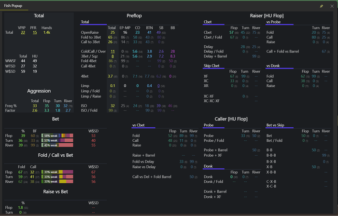This screenshot has height=216, width=338.
Task: Click the Fold vs Delay row label
Action: click(x=143, y=162)
